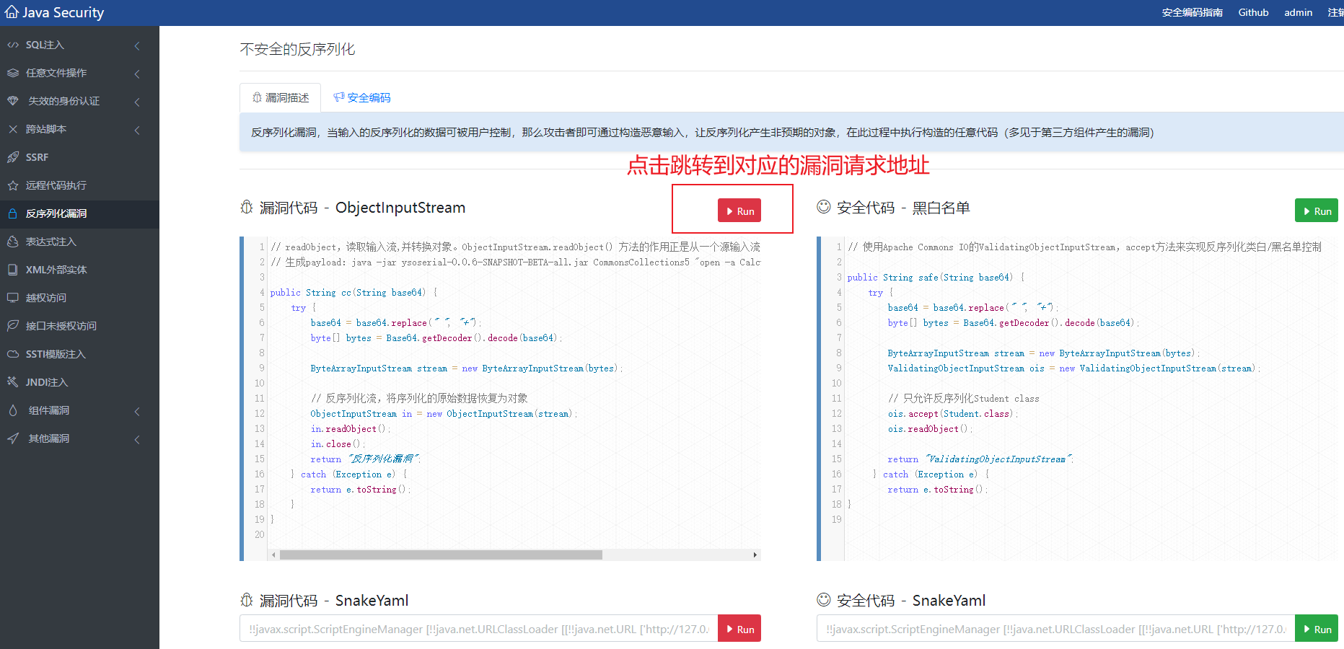Image resolution: width=1344 pixels, height=649 pixels.
Task: Click the 接口未授权访问 icon
Action: tap(13, 326)
